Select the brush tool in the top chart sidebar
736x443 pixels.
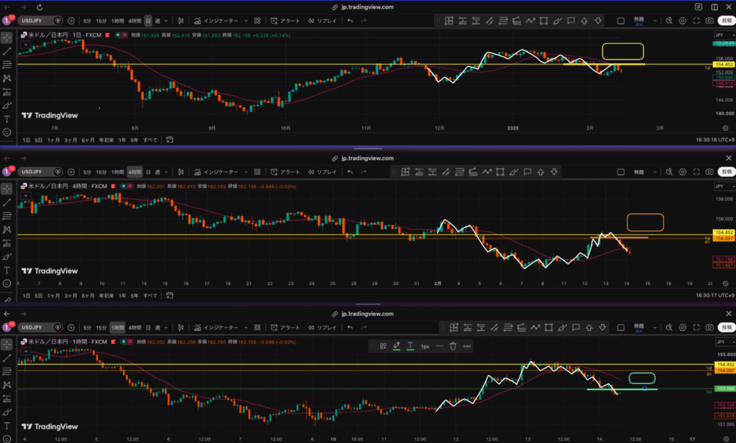[7, 106]
